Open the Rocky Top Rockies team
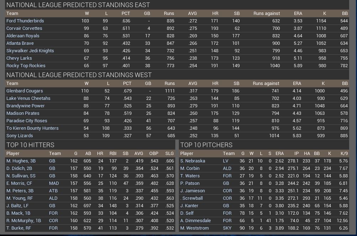This screenshot has height=236, width=357. click(x=26, y=65)
